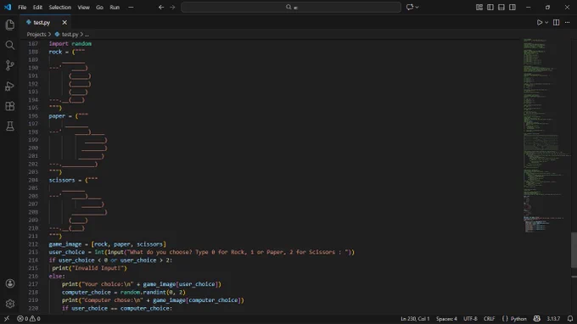Click 'else:' on line 216
The height and width of the screenshot is (324, 577).
57,277
